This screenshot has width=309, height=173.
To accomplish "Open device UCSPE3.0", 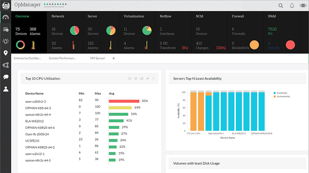I will click(x=32, y=141).
